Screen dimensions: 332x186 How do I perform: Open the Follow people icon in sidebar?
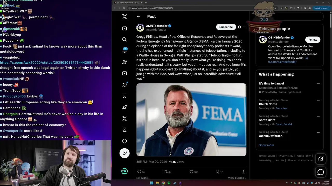coord(125,62)
